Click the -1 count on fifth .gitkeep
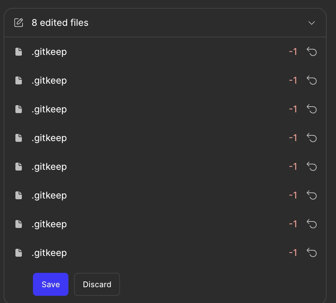Screen dimensions: 336x303 293,167
